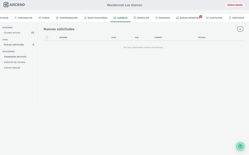Click the Nombre column header
The height and width of the screenshot is (155, 249).
[63, 38]
